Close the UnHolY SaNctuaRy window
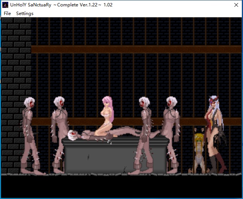 [235, 5]
